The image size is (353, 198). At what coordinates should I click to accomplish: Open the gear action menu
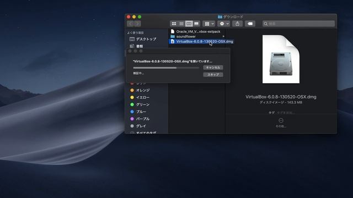pyautogui.click(x=224, y=24)
